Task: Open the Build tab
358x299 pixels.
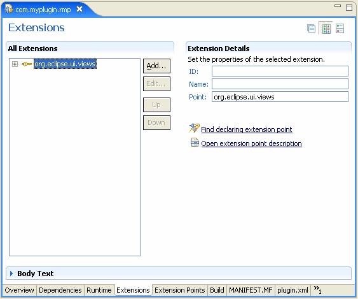Action: pos(217,290)
